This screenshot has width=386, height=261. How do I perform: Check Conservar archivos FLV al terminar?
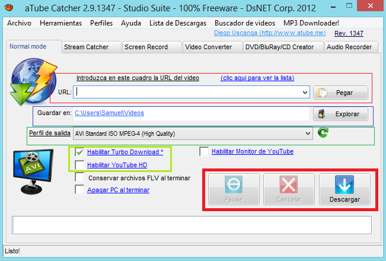pyautogui.click(x=79, y=177)
